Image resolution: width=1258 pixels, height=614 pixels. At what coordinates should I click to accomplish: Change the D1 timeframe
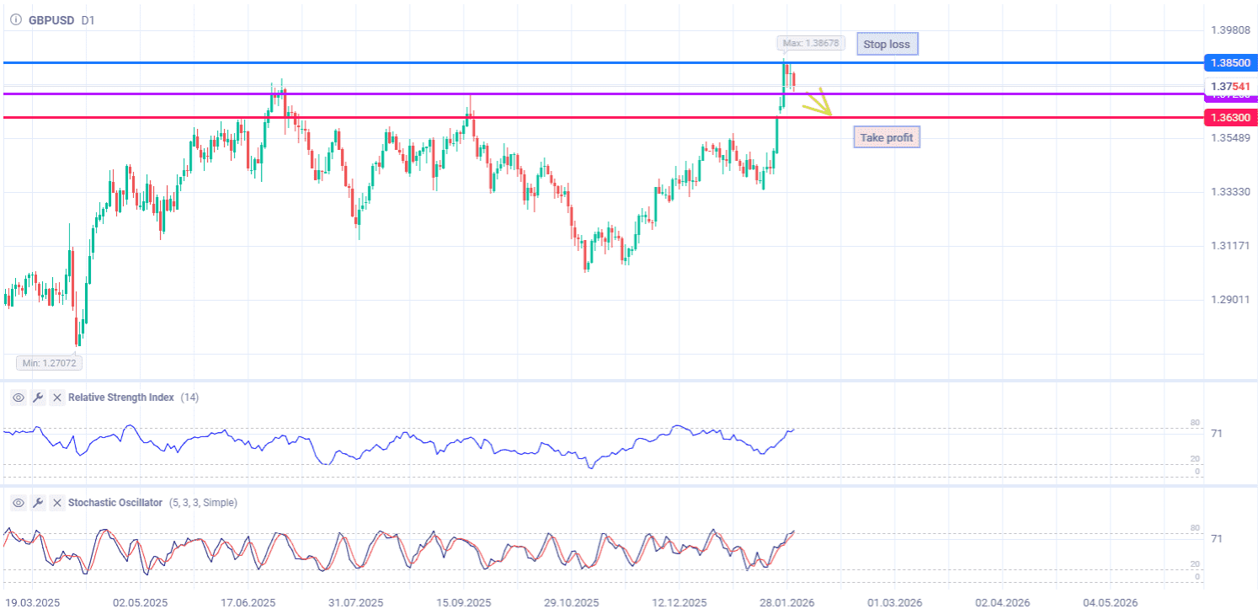[88, 19]
